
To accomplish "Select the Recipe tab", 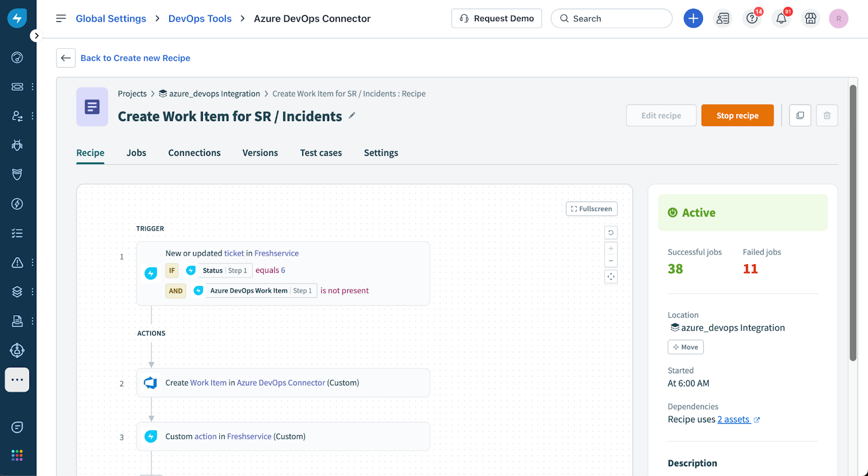I will [x=91, y=153].
